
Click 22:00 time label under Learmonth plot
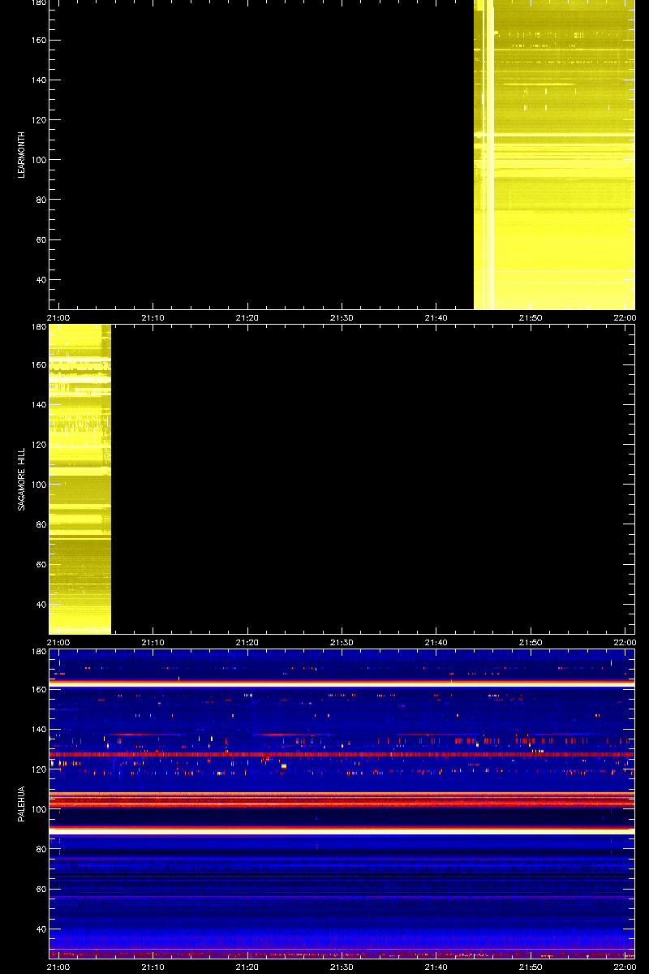pyautogui.click(x=625, y=318)
